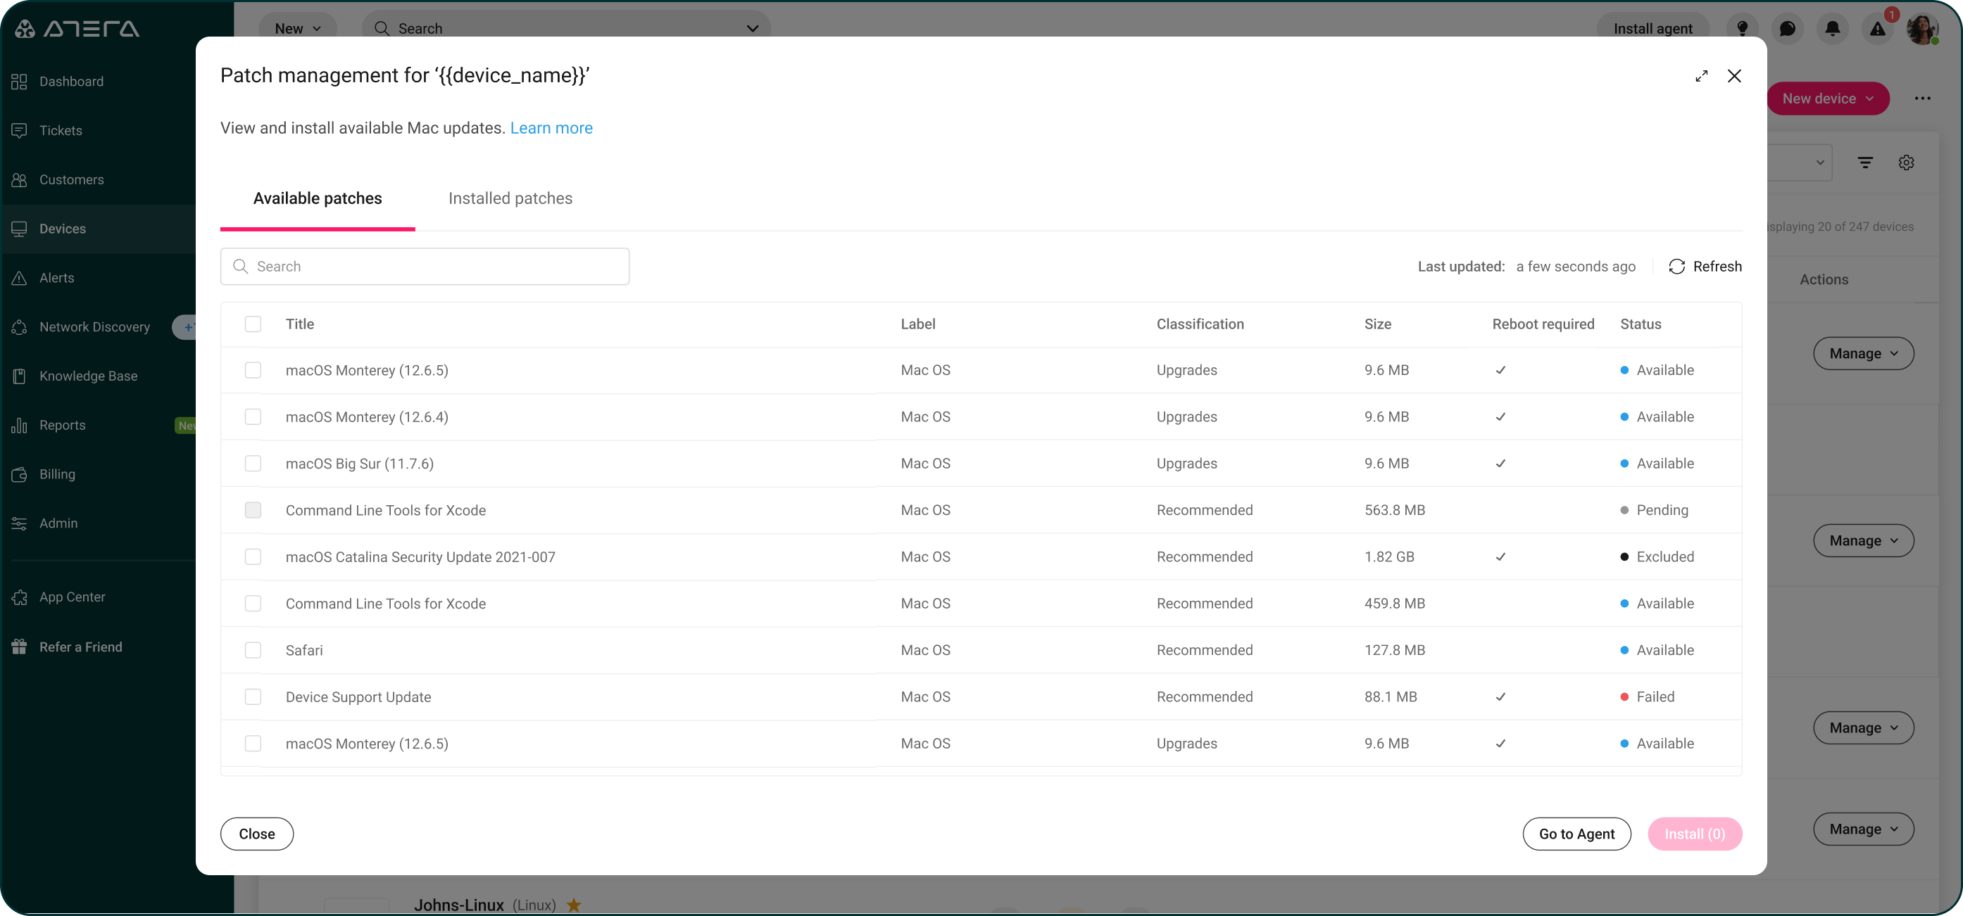
Task: Open Reports in the sidebar
Action: [x=62, y=425]
